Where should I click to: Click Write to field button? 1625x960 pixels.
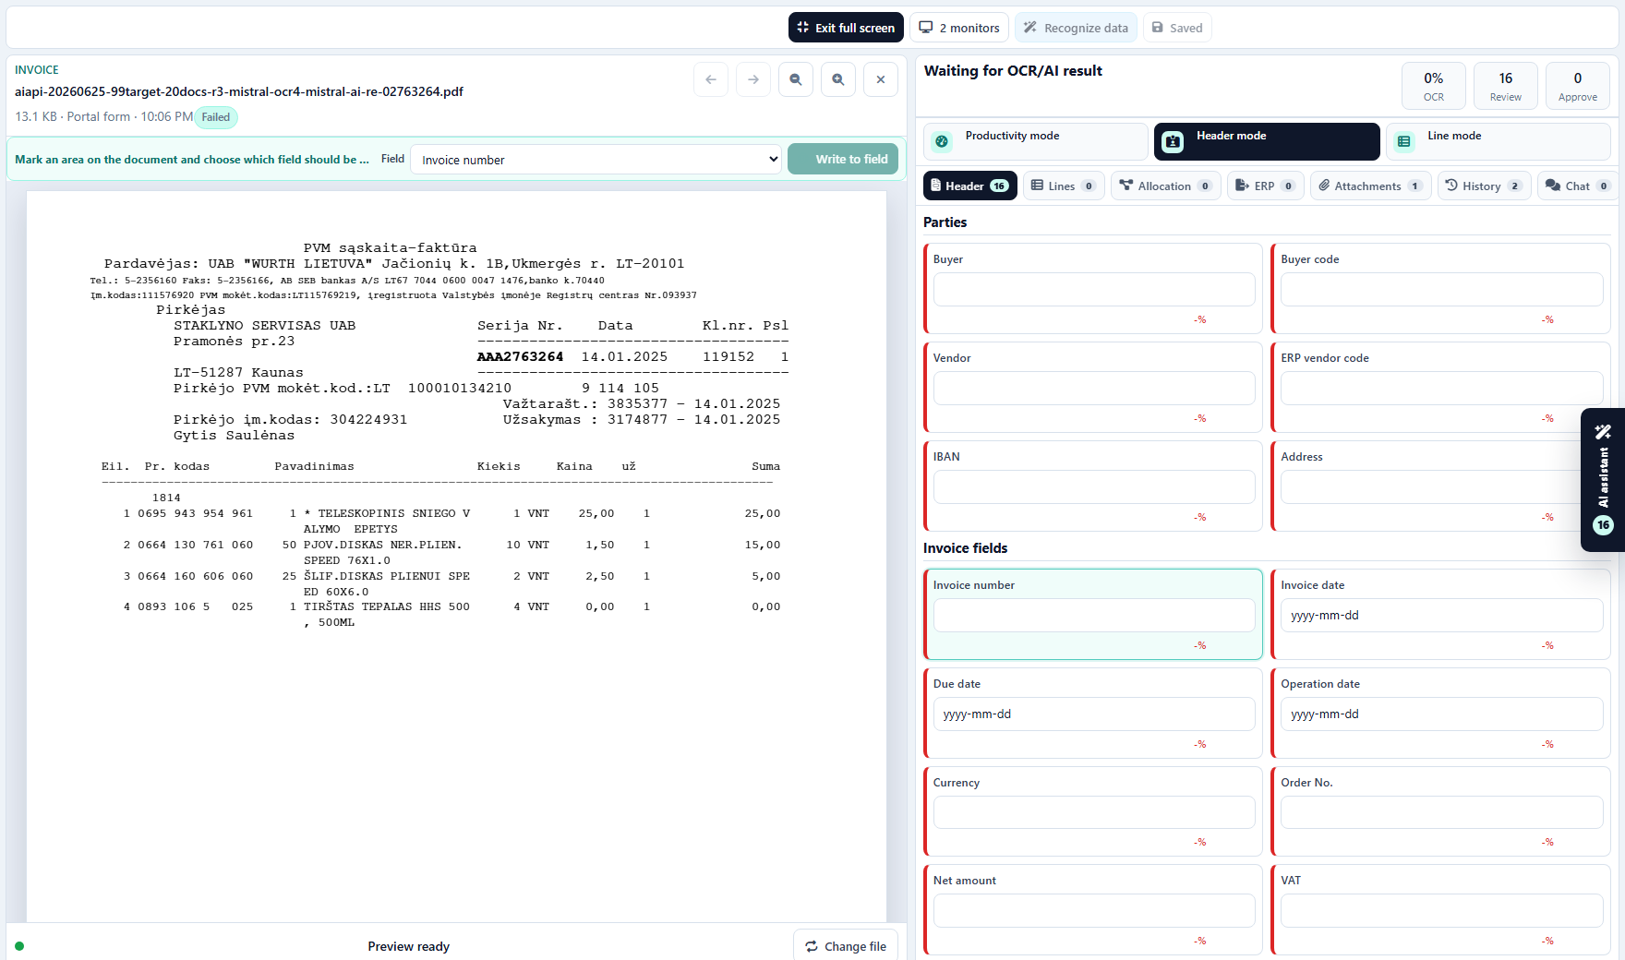pos(843,159)
